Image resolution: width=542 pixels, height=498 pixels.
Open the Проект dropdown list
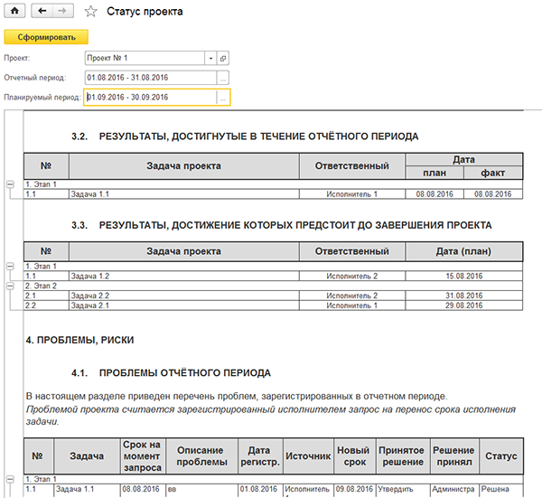click(x=210, y=58)
